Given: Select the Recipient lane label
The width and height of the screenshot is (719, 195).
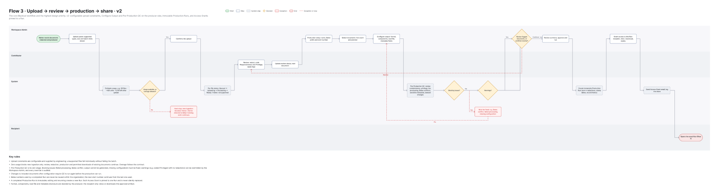Looking at the screenshot, I should click(x=15, y=128).
